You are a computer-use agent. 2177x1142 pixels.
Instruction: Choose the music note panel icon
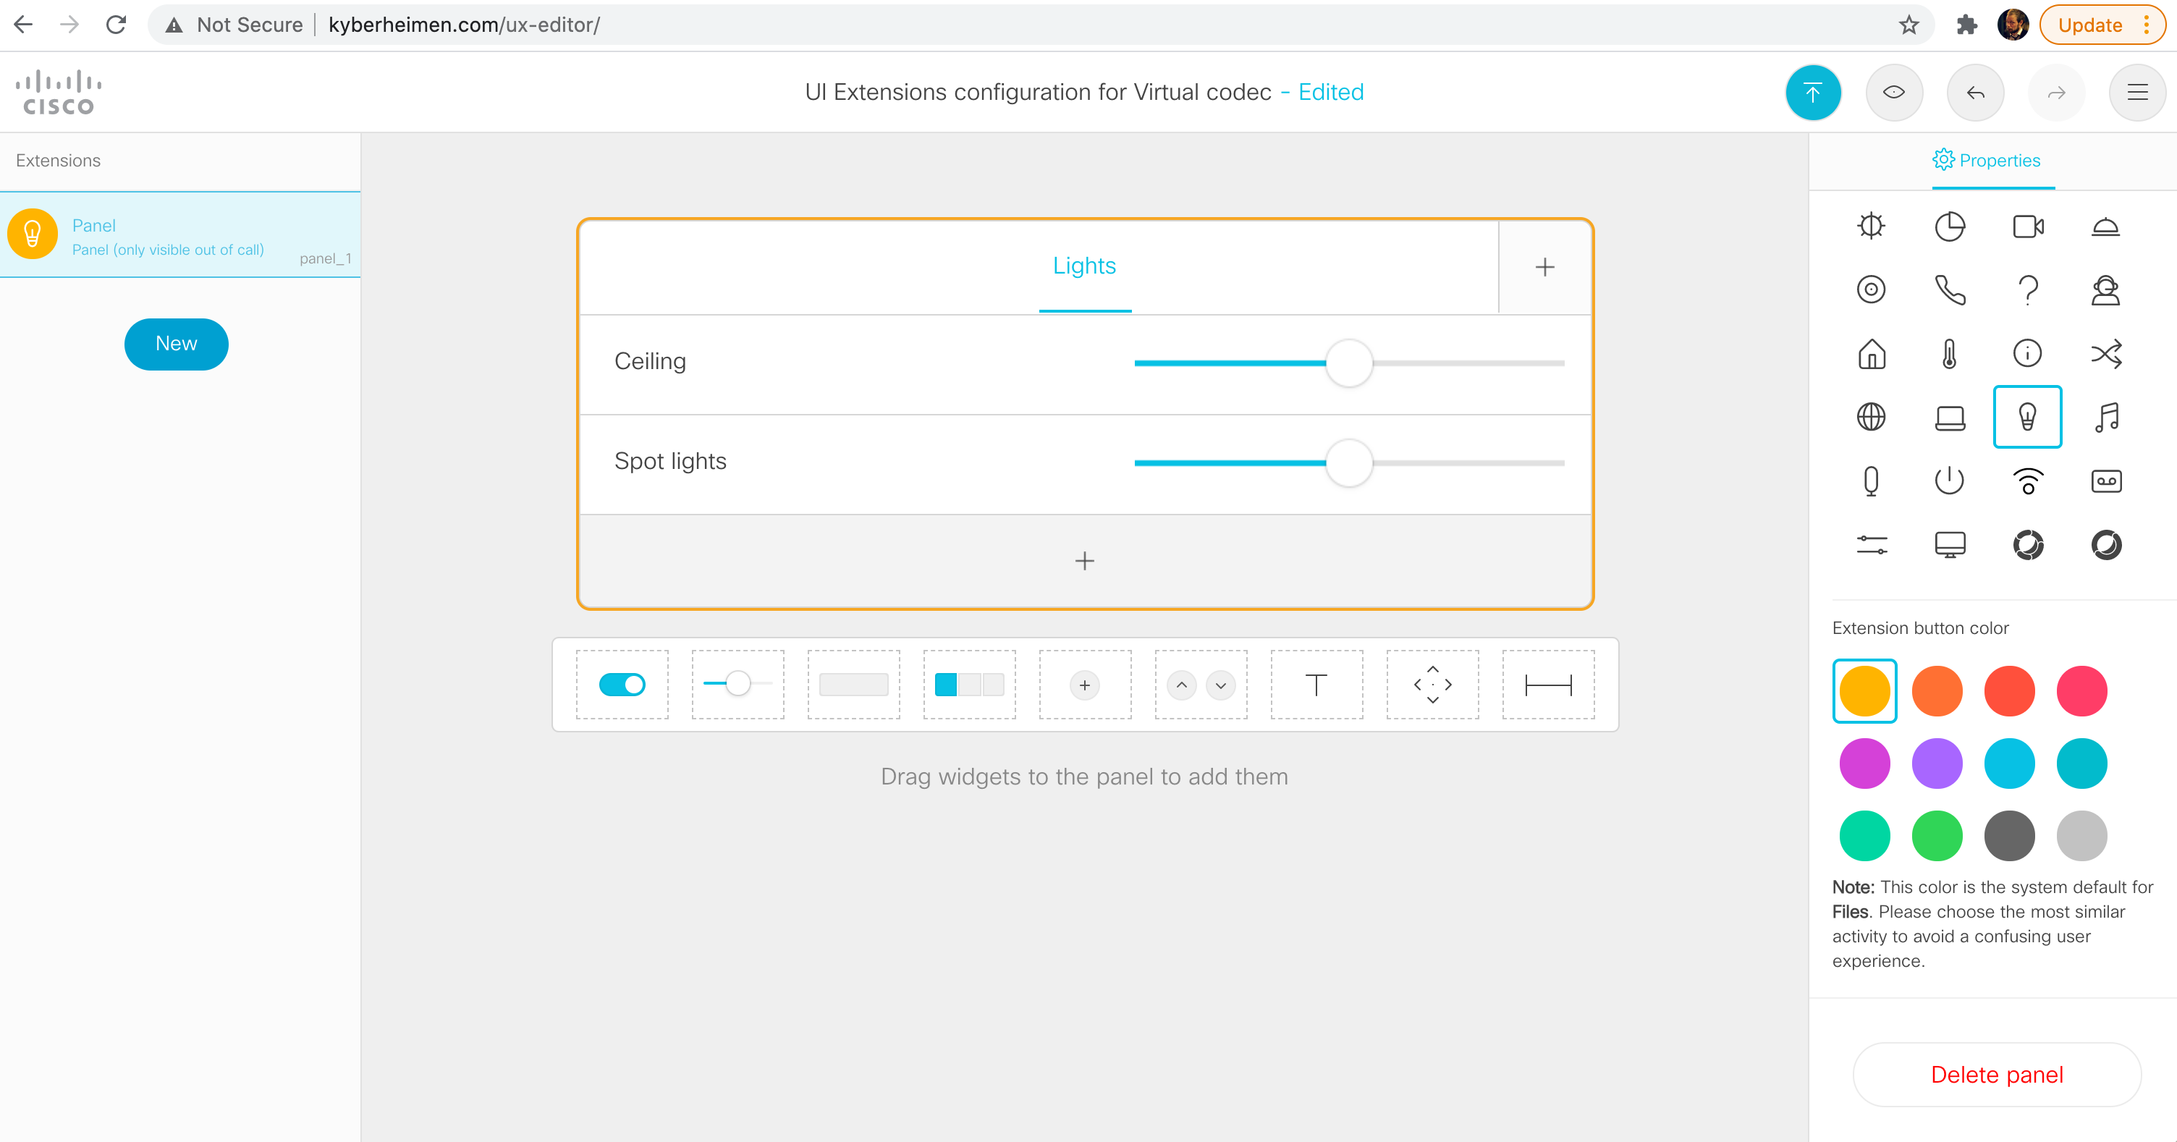click(x=2106, y=417)
